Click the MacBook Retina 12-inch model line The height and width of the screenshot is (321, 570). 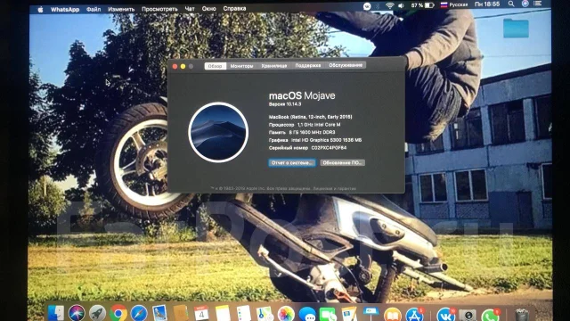(x=311, y=117)
